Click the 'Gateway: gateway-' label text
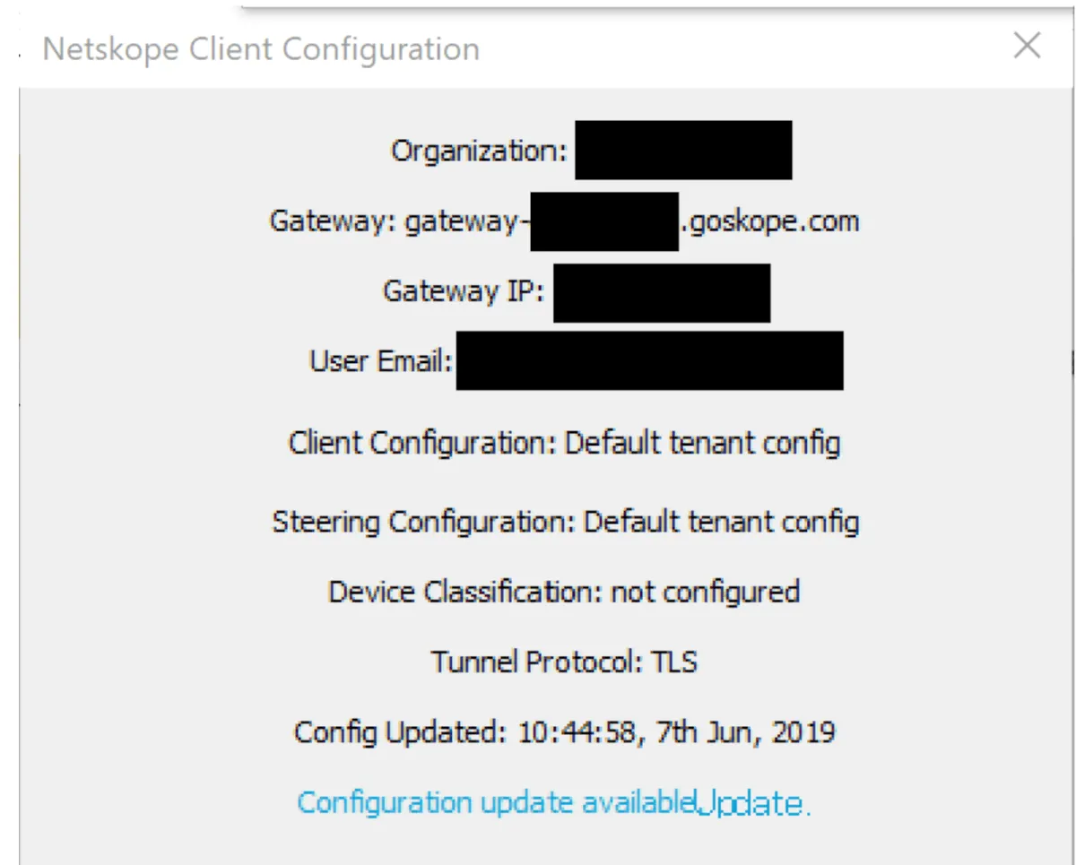 click(395, 221)
